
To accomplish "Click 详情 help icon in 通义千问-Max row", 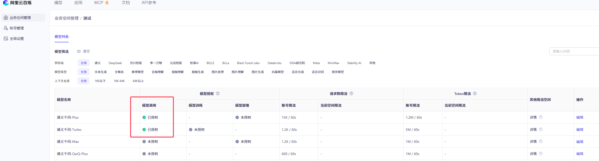I will pyautogui.click(x=541, y=141).
